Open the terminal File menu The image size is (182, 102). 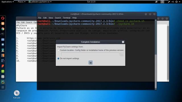40,18
